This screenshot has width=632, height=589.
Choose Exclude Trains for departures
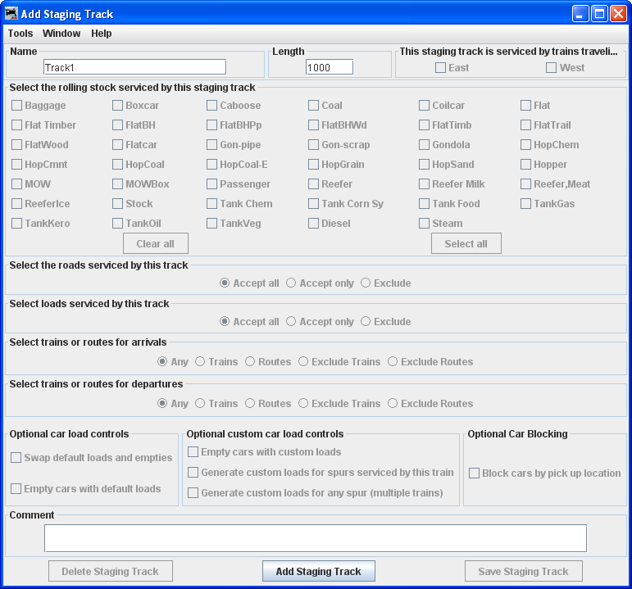303,404
